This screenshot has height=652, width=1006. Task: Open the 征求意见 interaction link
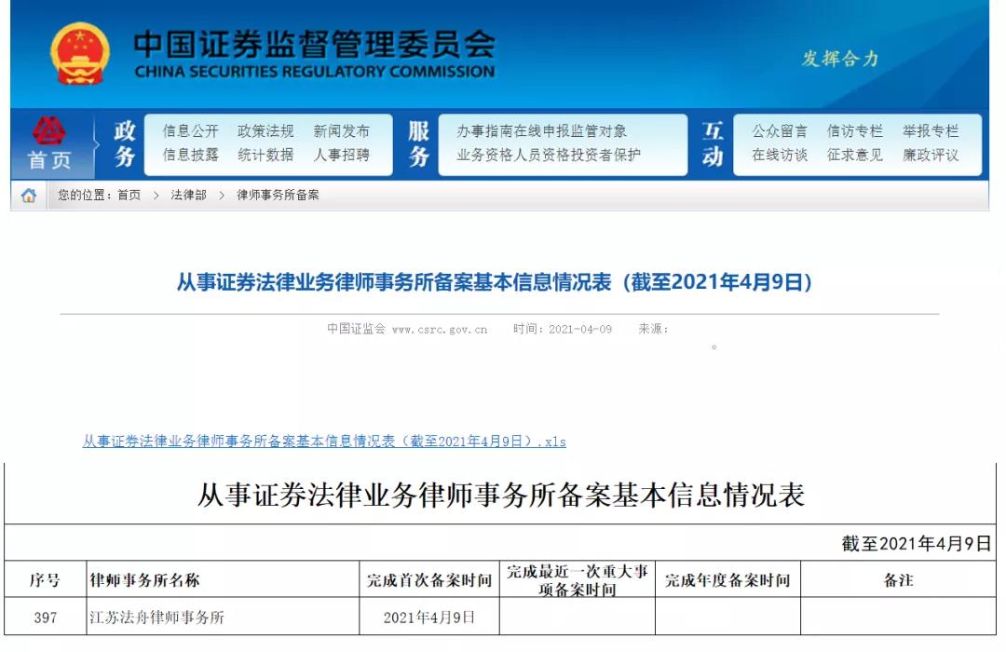(854, 155)
